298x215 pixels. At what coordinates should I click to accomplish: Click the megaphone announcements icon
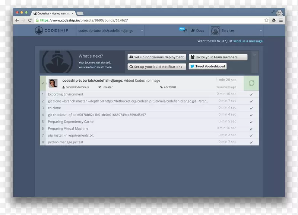click(x=184, y=30)
